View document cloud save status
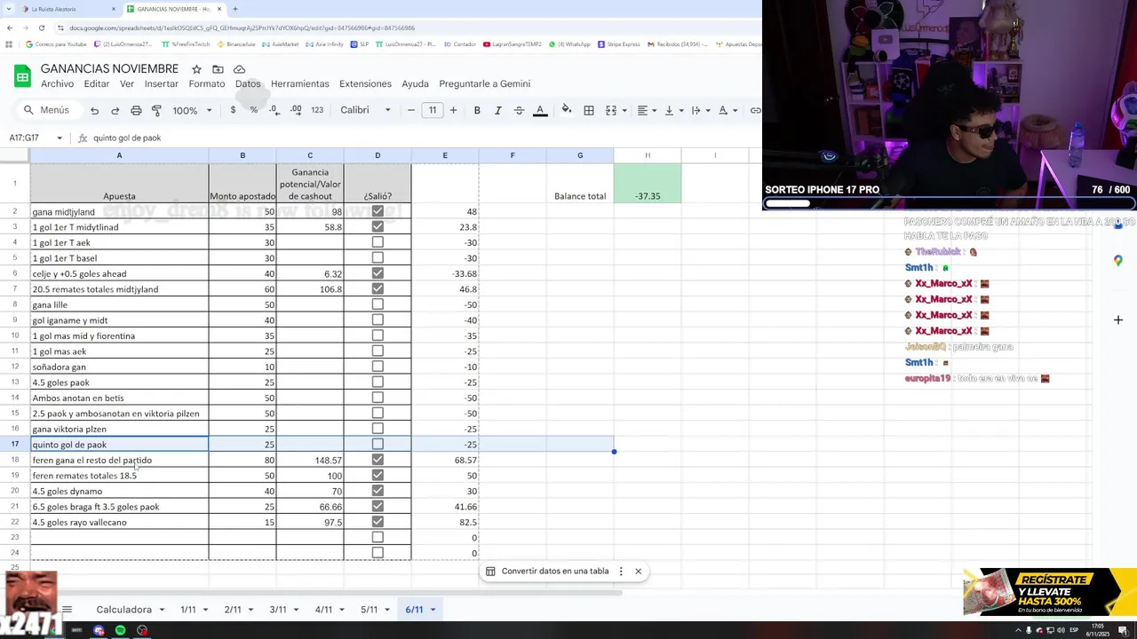The image size is (1137, 639). (239, 69)
